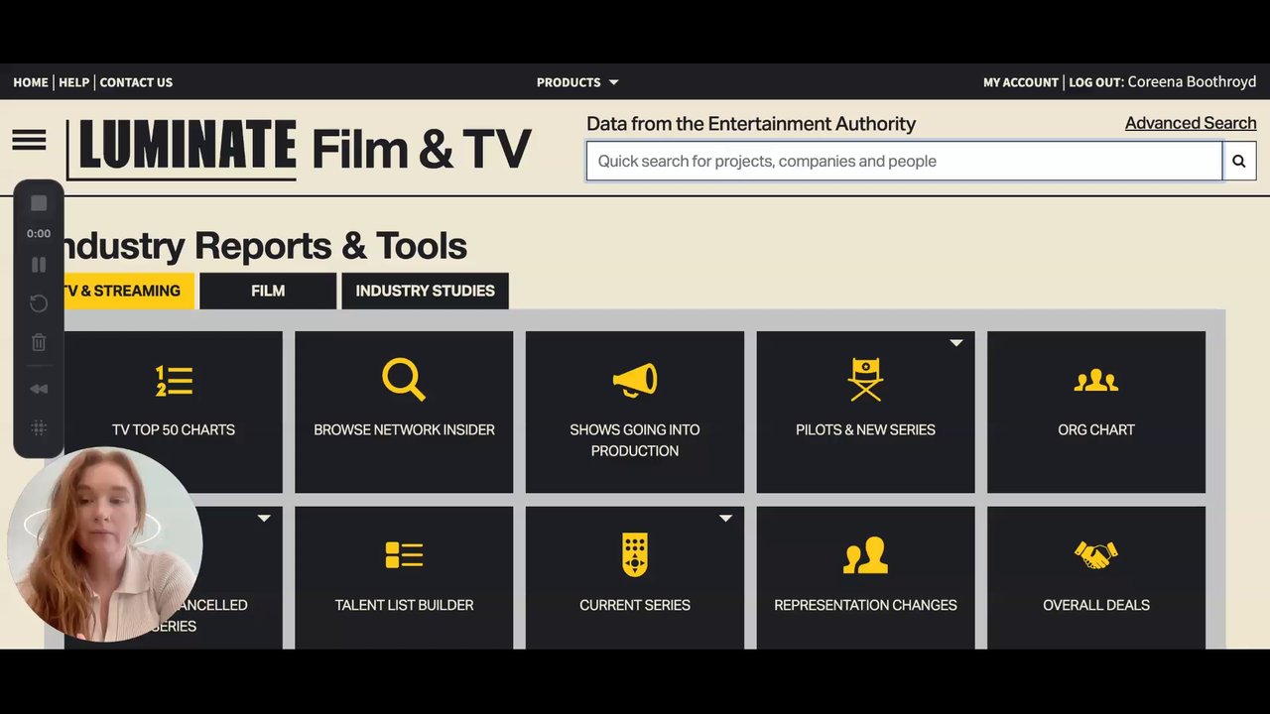Click the grid dots icon in recorder panel
This screenshot has width=1270, height=714.
coord(39,428)
